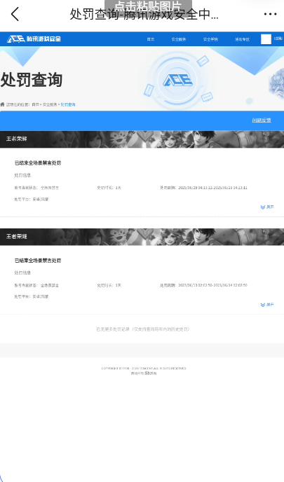Click the 注销 logout link
Viewport: 284px width, 482px height.
[278, 39]
